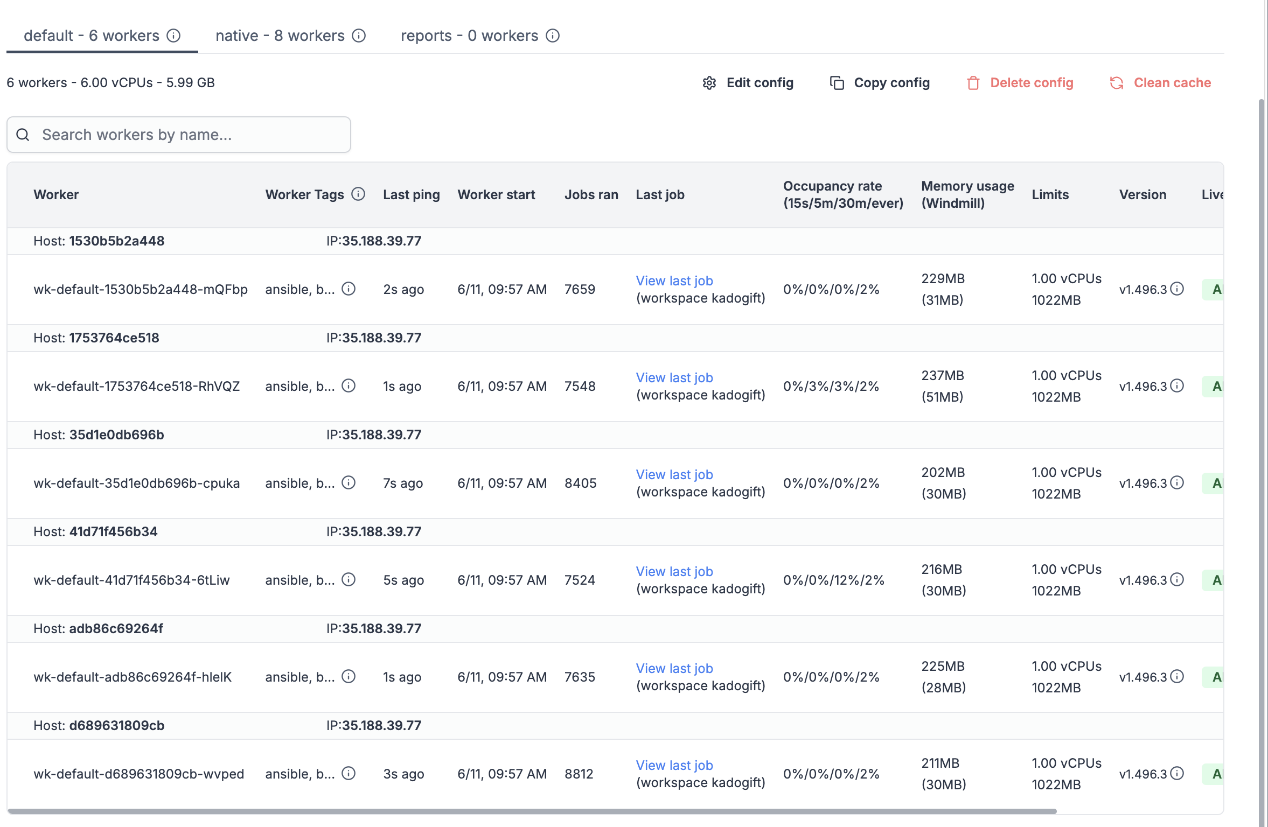Click host name 41d71f456b34
Image resolution: width=1268 pixels, height=827 pixels.
click(113, 531)
